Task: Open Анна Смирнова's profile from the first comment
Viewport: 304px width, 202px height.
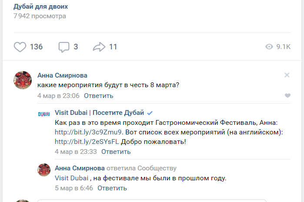Action: 62,75
